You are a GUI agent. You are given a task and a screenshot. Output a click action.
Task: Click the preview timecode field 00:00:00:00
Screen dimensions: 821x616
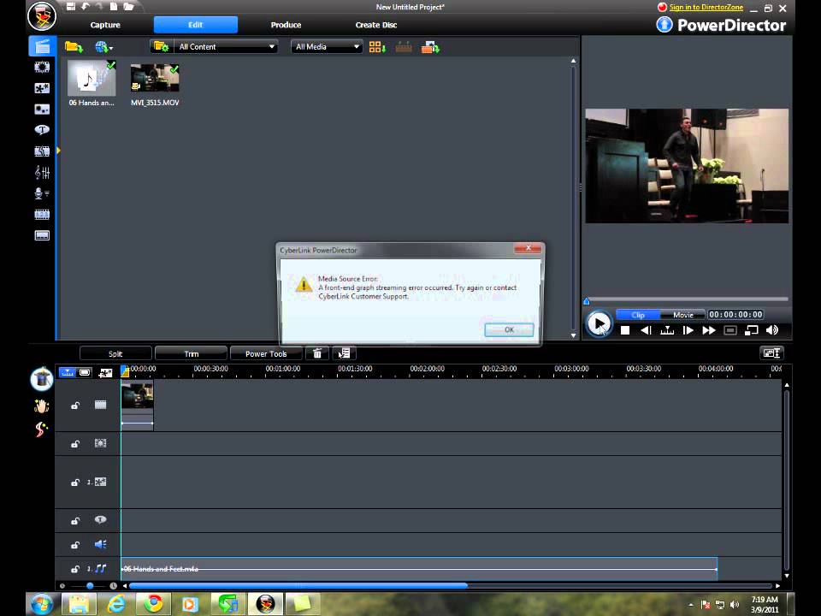[x=735, y=314]
